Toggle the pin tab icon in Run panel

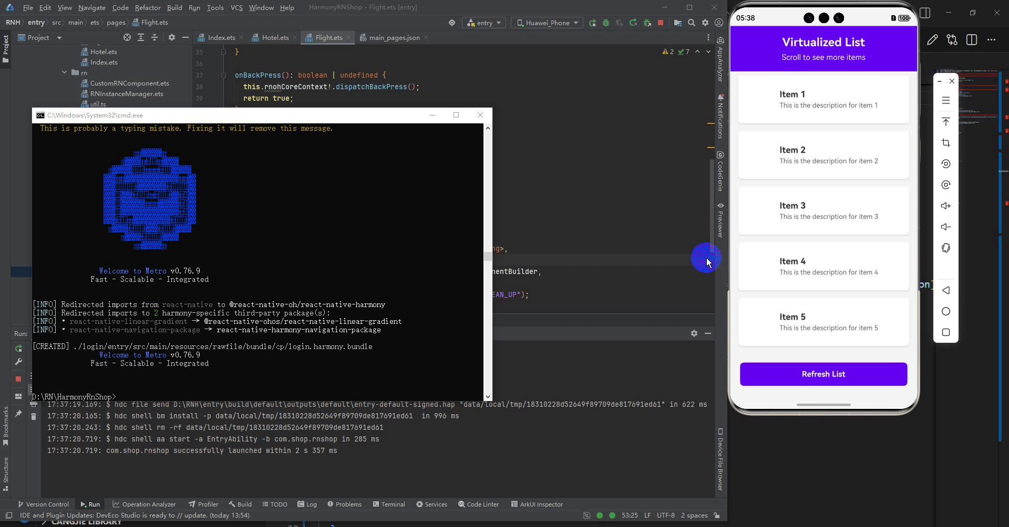click(18, 414)
